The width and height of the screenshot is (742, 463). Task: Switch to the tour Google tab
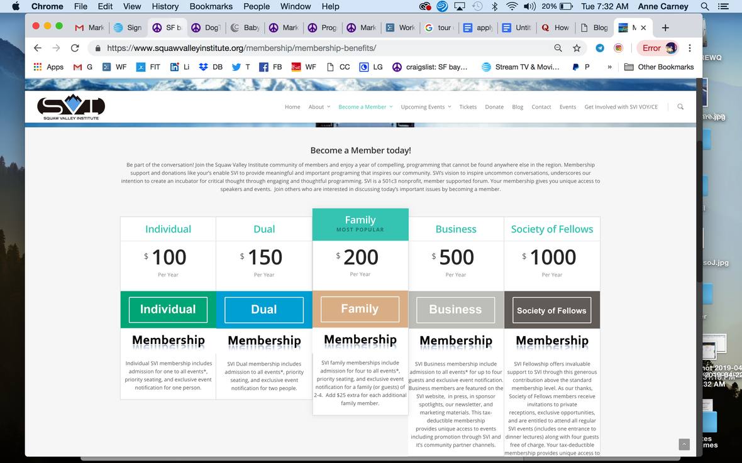[x=439, y=28]
